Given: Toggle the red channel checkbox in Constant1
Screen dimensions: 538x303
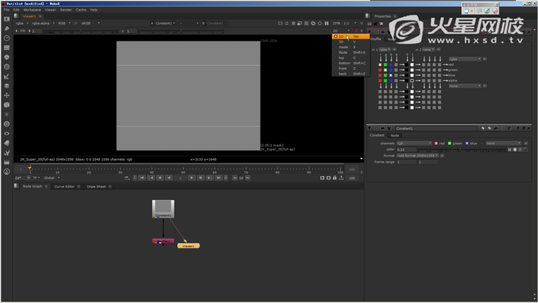Looking at the screenshot, I should [x=436, y=143].
